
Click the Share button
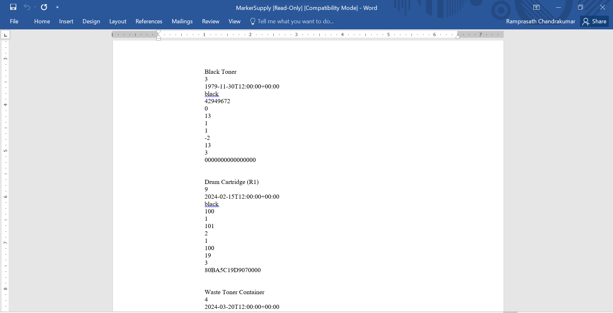point(594,21)
